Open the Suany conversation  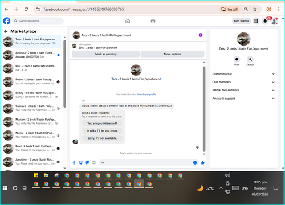click(31, 95)
